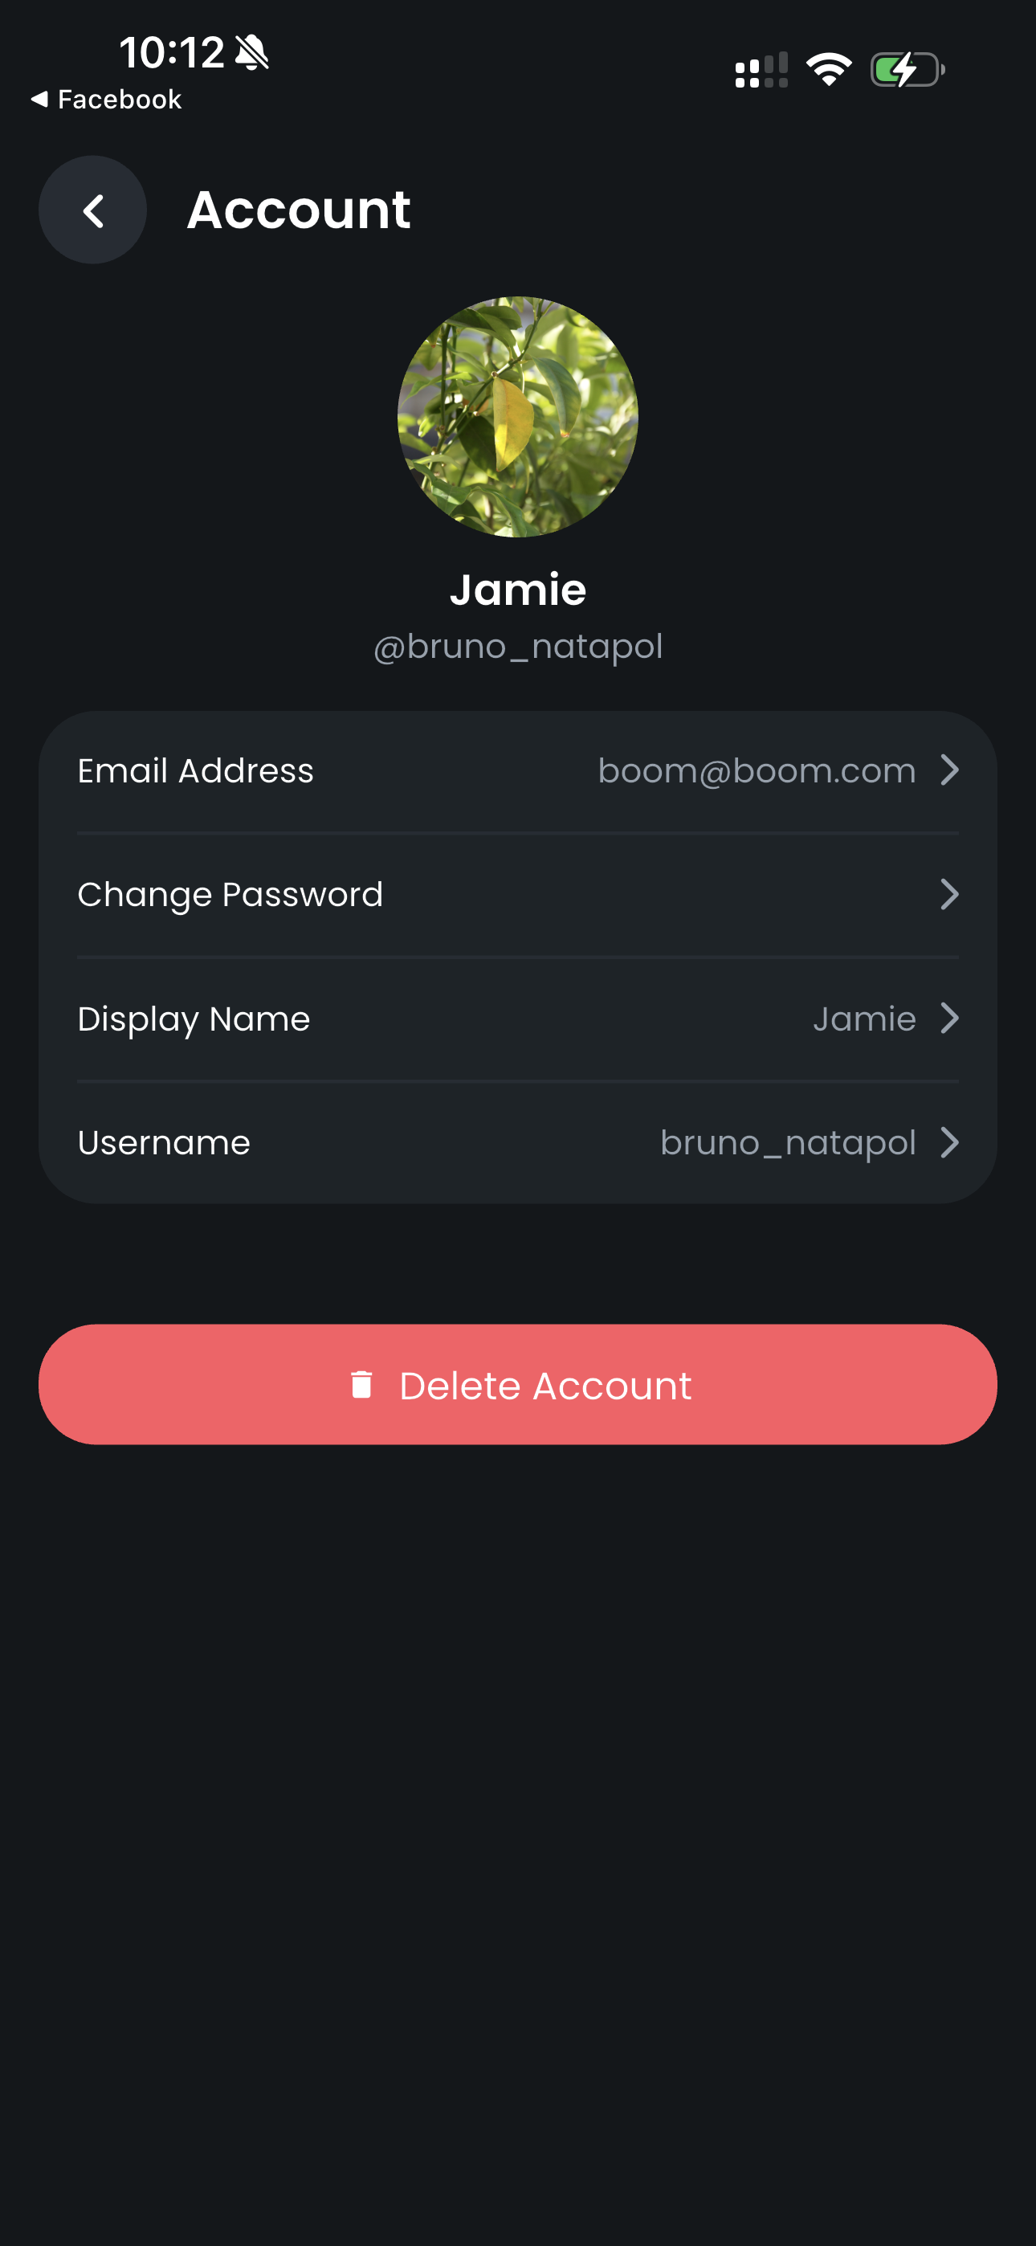Click the Wi-Fi icon in status bar
The height and width of the screenshot is (2246, 1036).
coord(830,69)
